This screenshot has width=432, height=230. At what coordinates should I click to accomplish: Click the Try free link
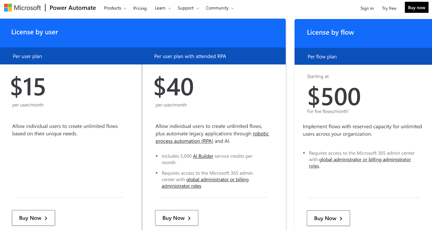[389, 8]
